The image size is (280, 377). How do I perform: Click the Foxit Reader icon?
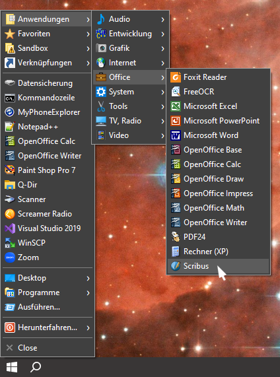pyautogui.click(x=176, y=77)
